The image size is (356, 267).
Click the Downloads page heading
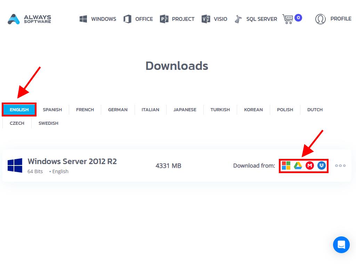(x=177, y=66)
